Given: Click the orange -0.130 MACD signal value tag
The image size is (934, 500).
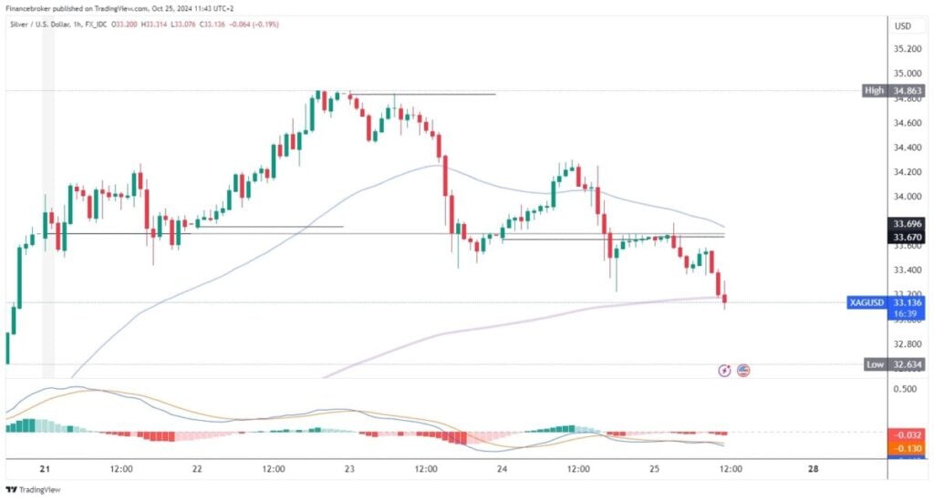Looking at the screenshot, I should [907, 448].
